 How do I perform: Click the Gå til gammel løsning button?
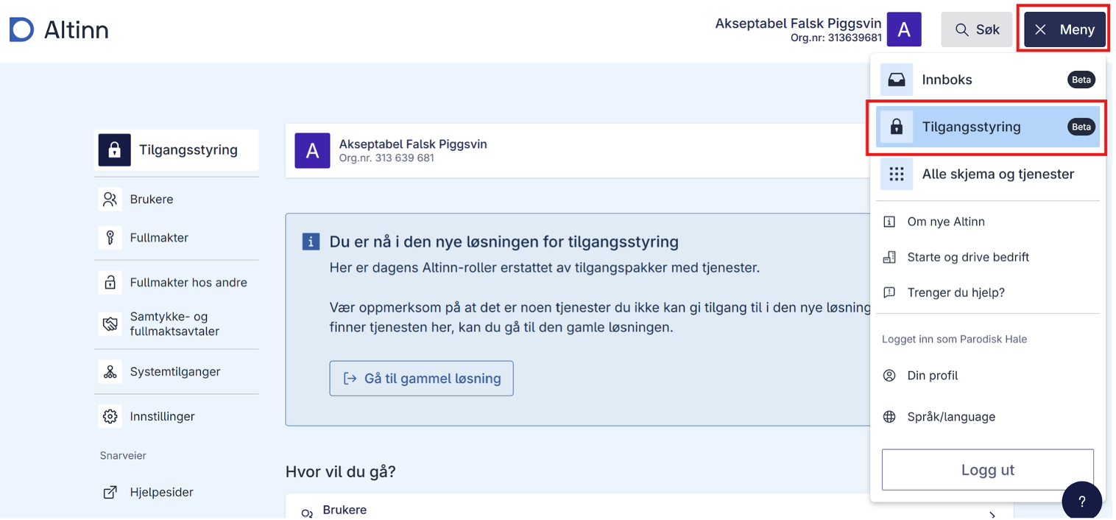pos(421,378)
